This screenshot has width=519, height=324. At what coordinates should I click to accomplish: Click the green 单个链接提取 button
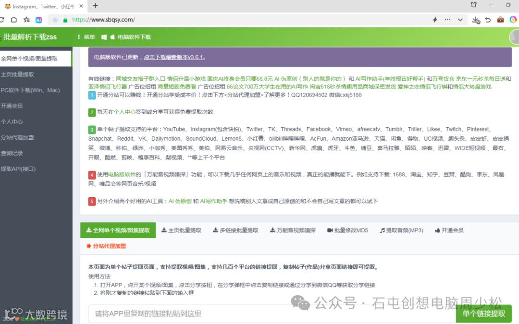tap(483, 314)
